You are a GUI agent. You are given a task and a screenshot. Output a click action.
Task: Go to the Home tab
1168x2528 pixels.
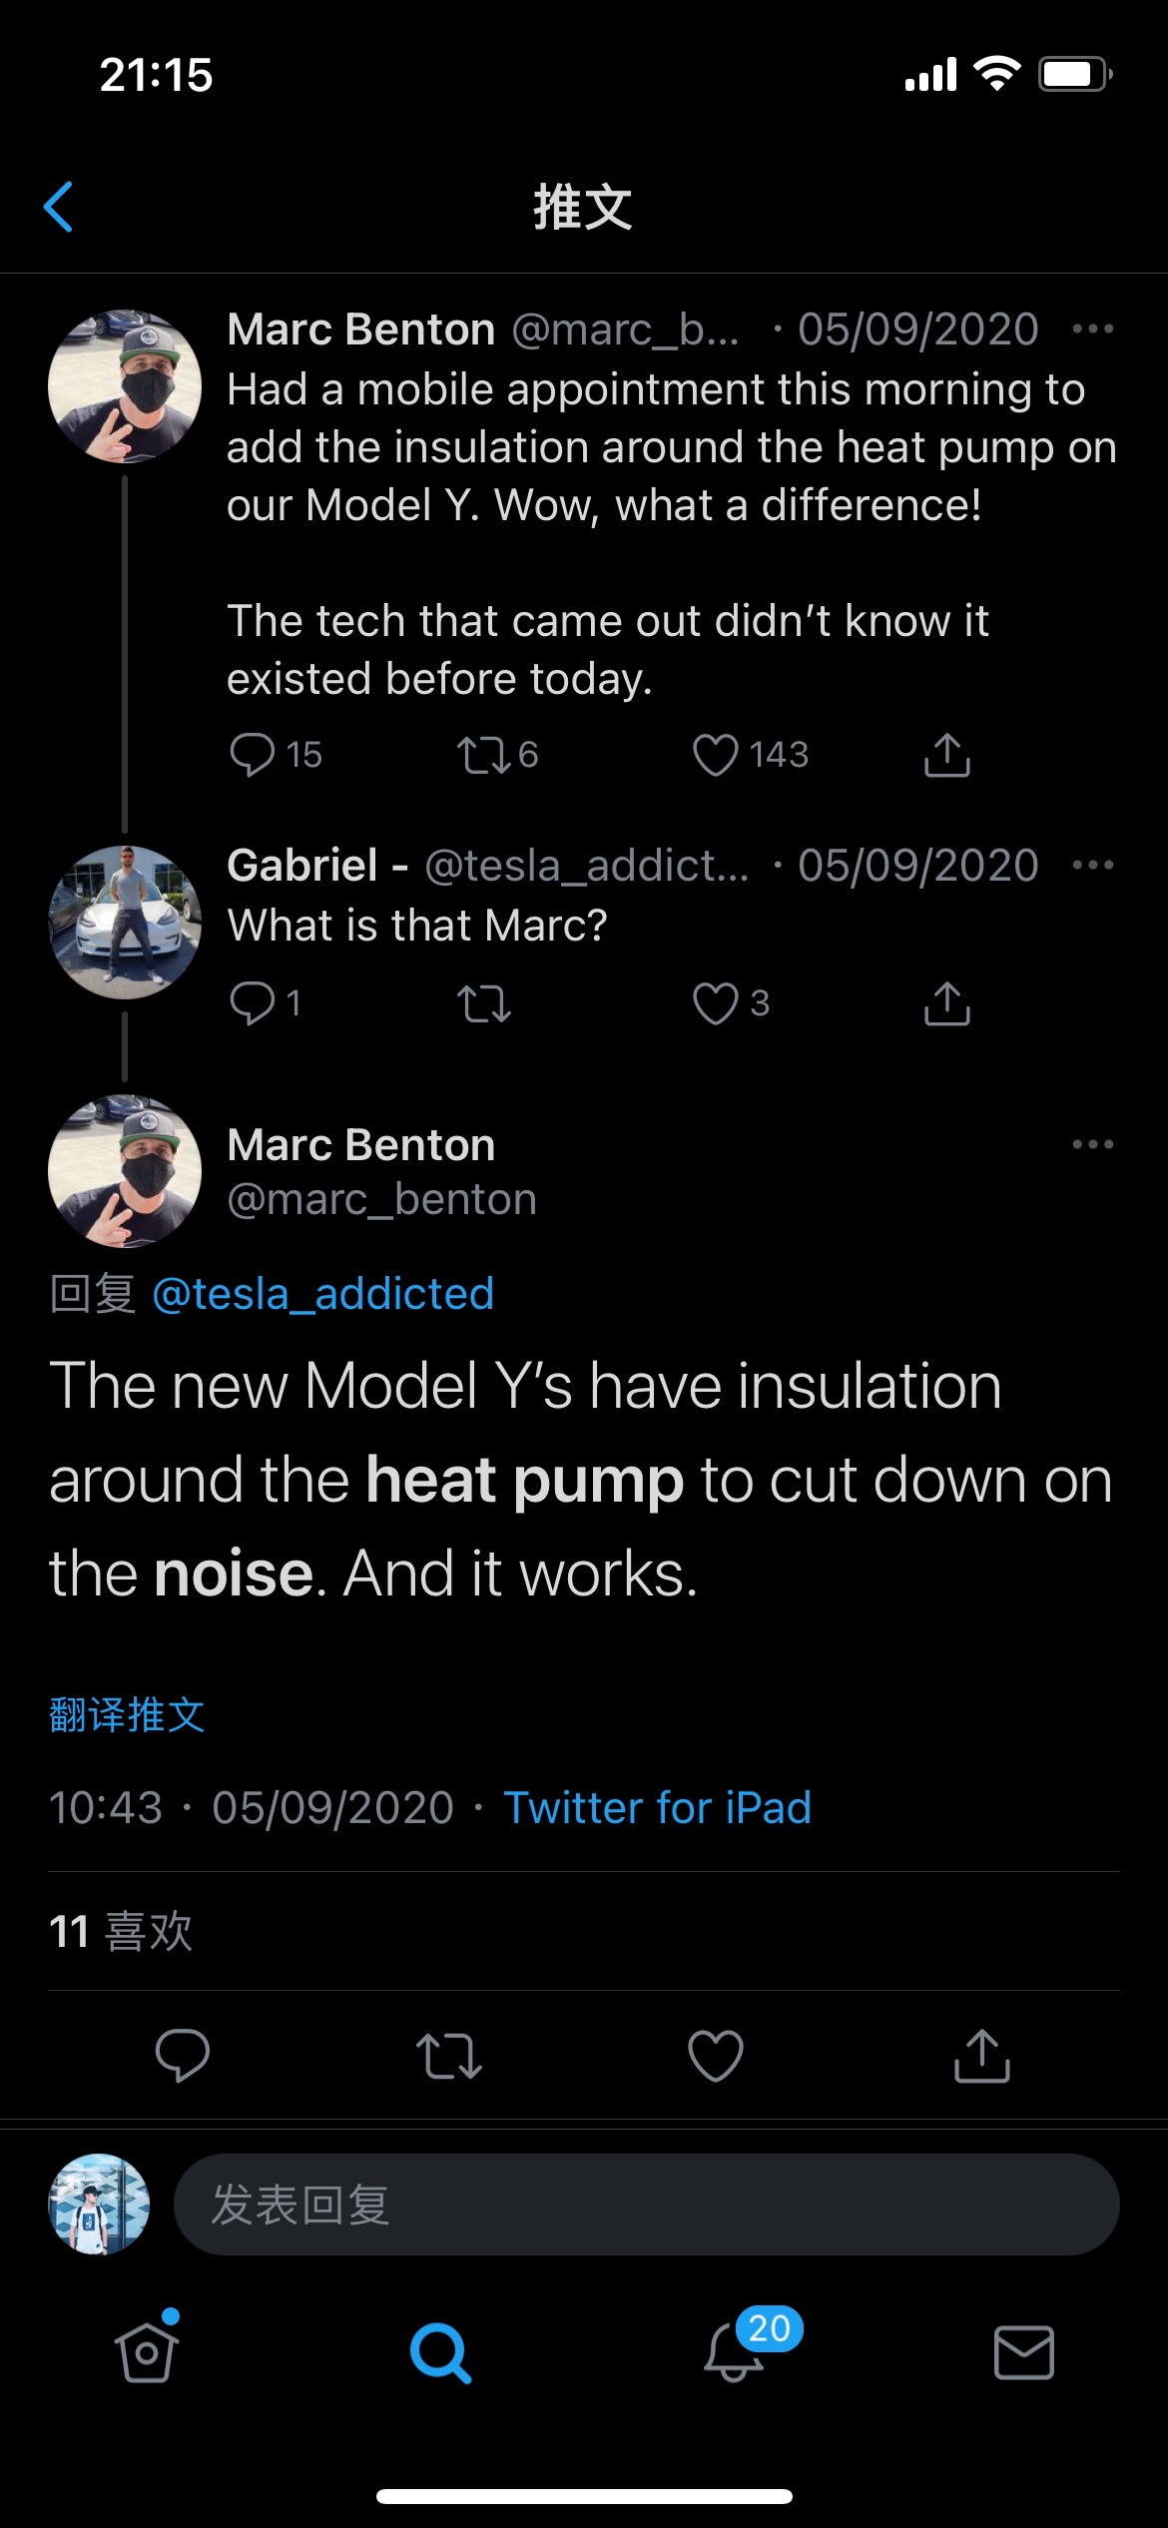pyautogui.click(x=147, y=2352)
